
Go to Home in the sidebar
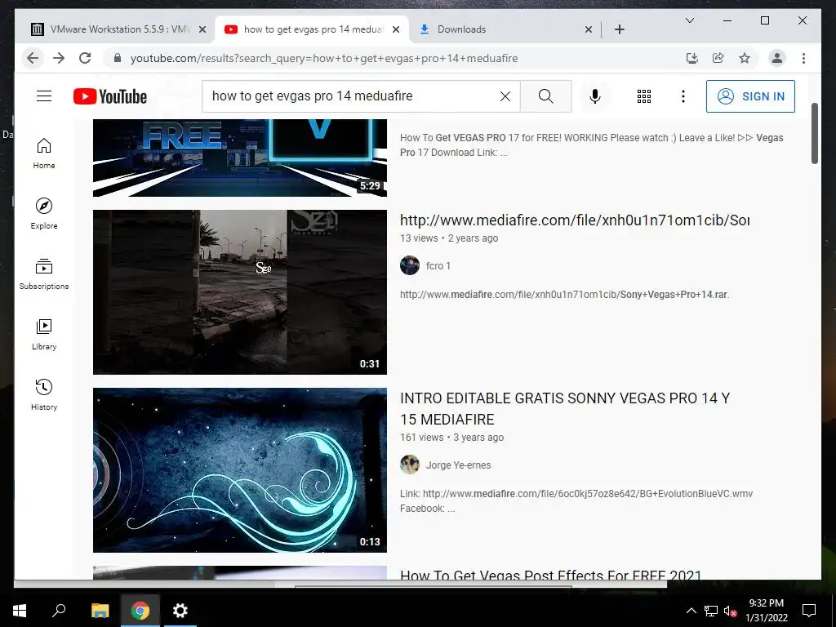44,153
